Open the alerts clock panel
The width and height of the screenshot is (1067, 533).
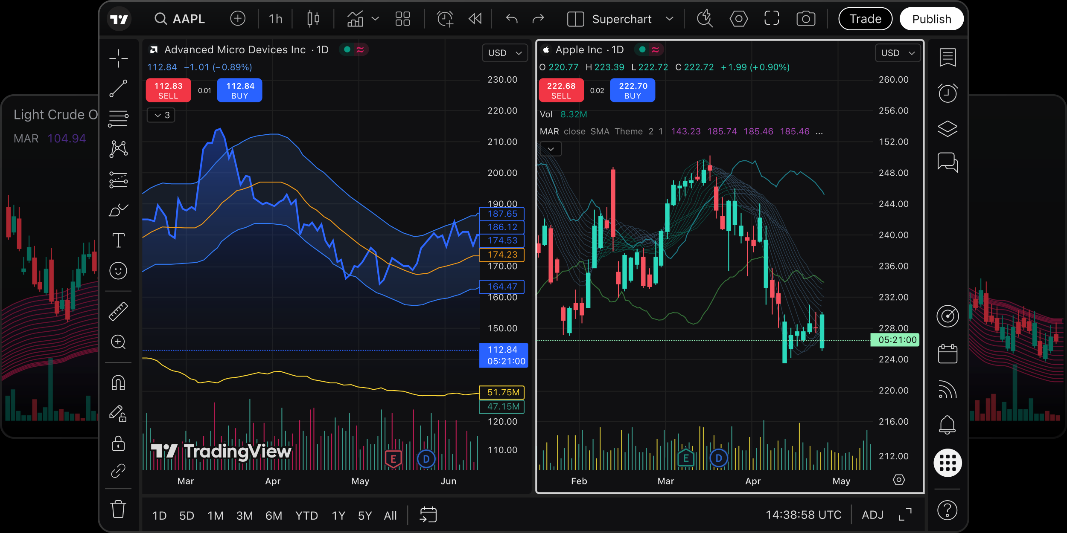click(947, 93)
